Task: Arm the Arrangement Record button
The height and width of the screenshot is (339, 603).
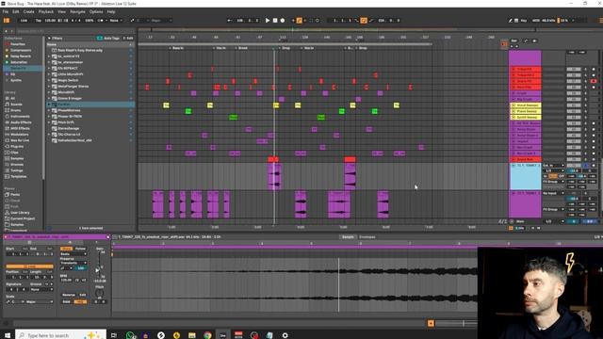Action: click(x=283, y=21)
